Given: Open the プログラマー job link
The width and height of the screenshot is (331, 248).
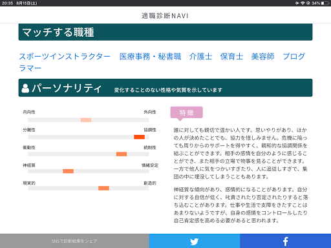Looking at the screenshot, I should (294, 56).
